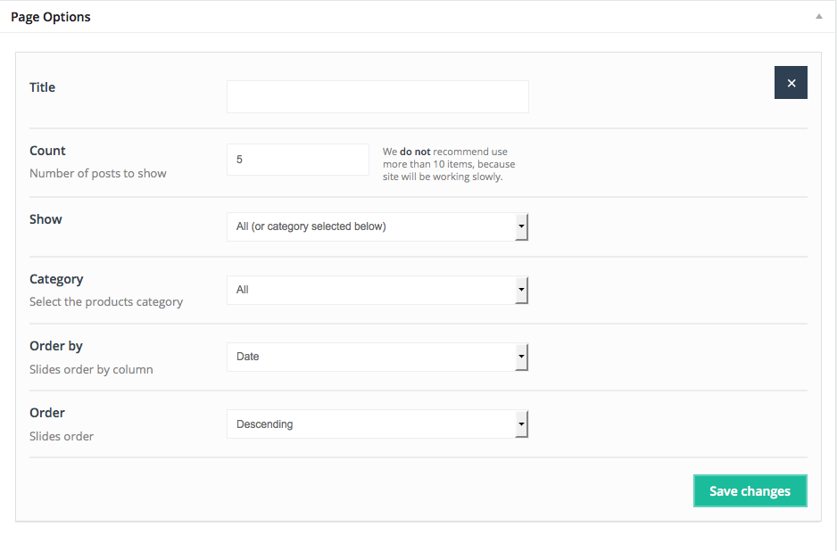Click the 'Number of posts to show' hint
Viewport: 837px width, 551px height.
pyautogui.click(x=98, y=173)
